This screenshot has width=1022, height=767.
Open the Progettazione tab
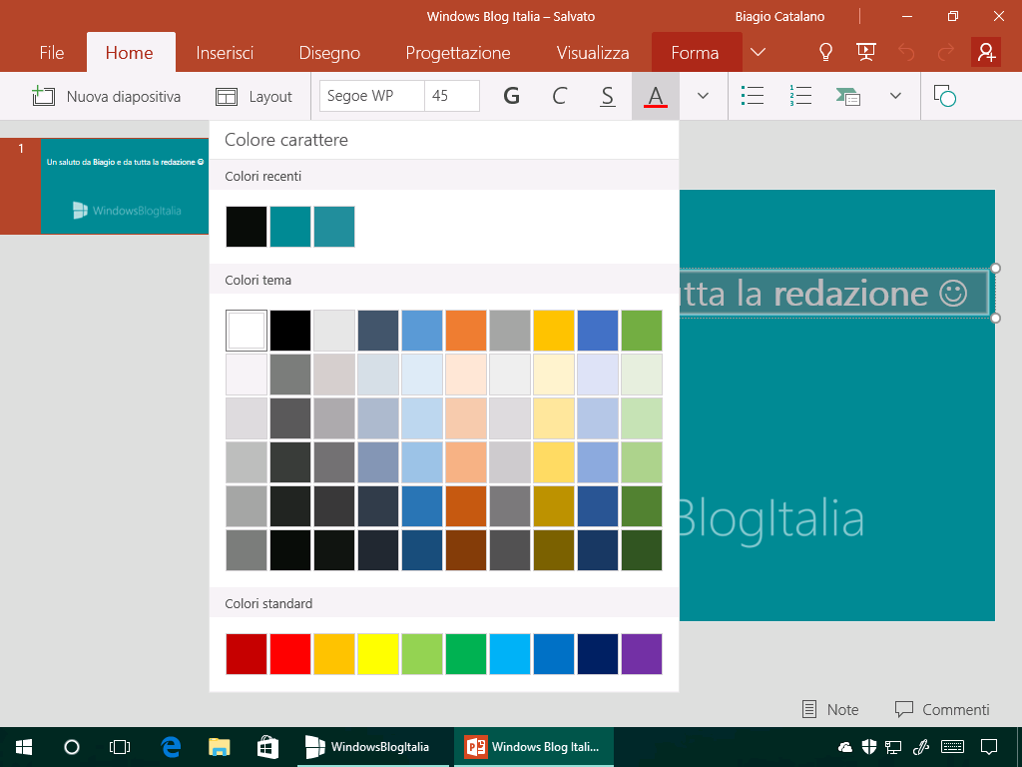coord(458,53)
